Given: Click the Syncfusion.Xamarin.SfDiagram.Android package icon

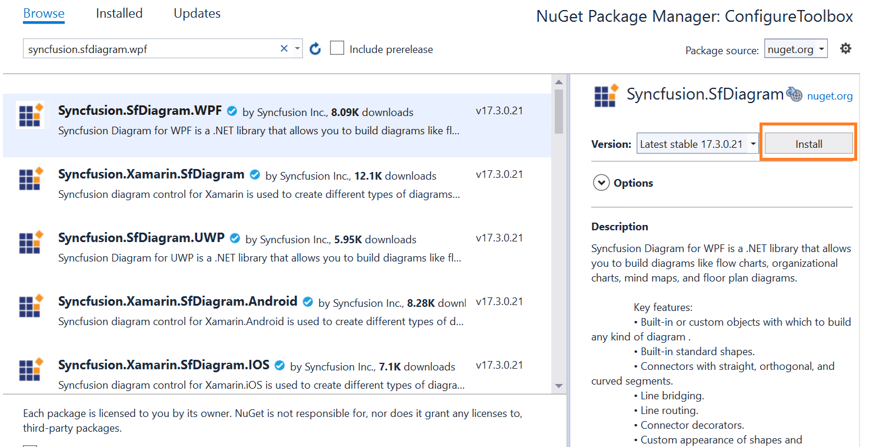Looking at the screenshot, I should tap(30, 306).
